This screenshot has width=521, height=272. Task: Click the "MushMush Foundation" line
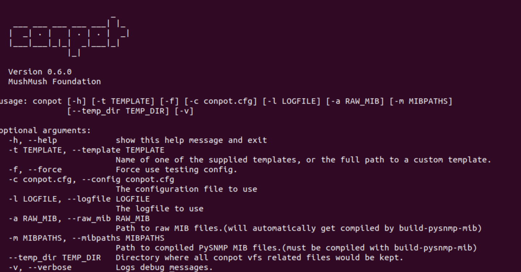[54, 81]
